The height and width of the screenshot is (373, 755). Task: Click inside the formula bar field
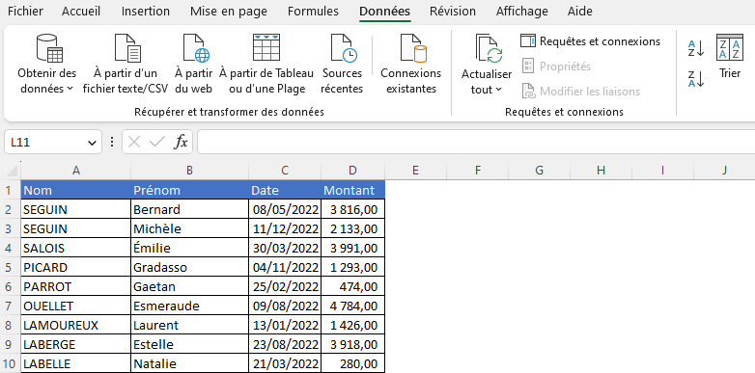click(476, 143)
